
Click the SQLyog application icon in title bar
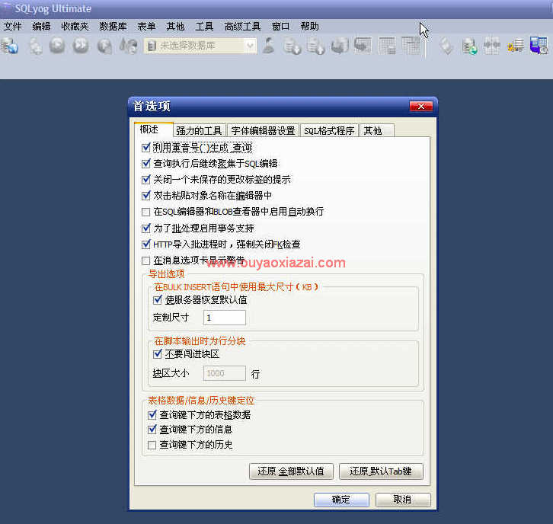[x=6, y=8]
